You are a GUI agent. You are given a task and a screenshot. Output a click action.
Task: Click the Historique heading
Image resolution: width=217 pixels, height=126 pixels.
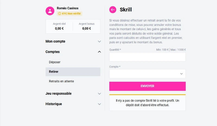pos(54,104)
